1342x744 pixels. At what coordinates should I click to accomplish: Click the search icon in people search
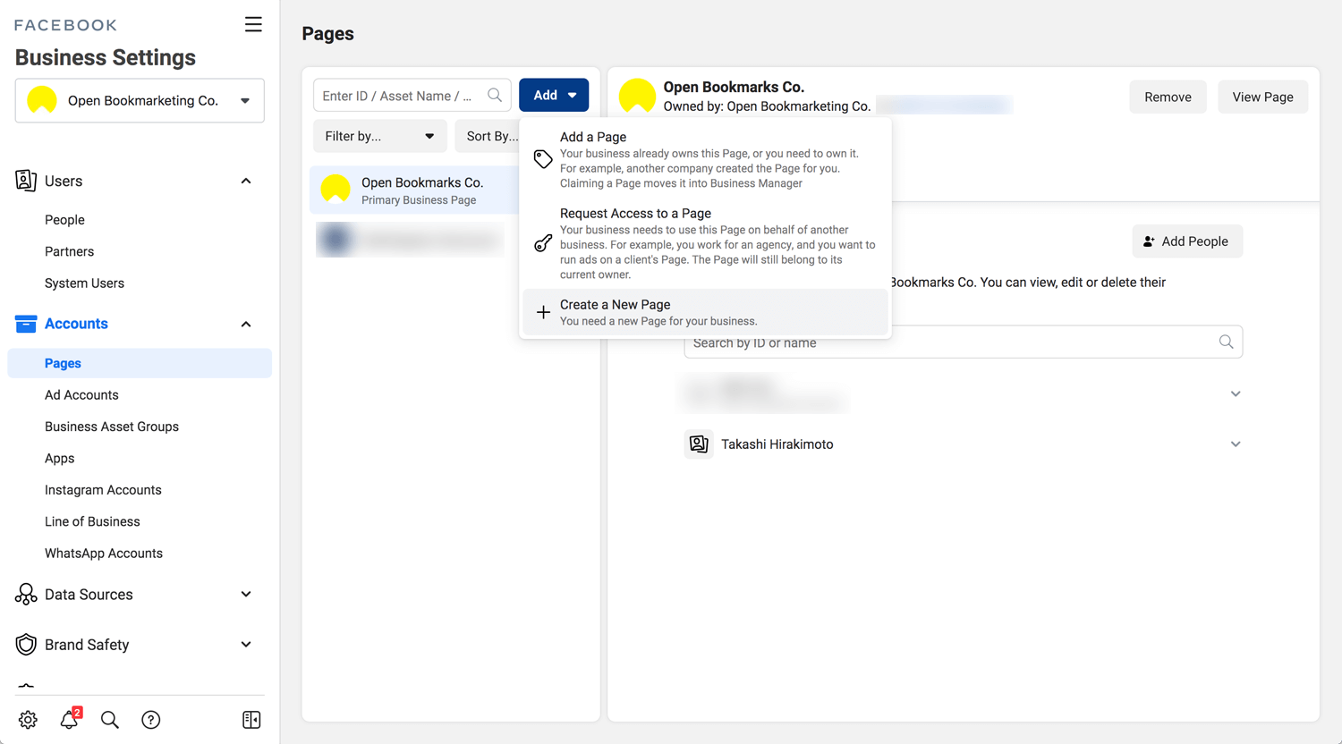click(x=1226, y=342)
